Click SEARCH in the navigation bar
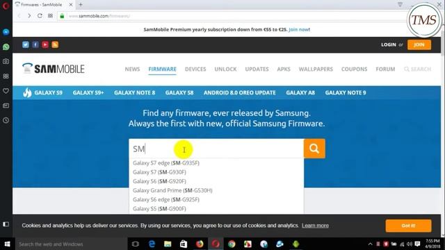Image resolution: width=445 pixels, height=250 pixels. click(x=417, y=69)
